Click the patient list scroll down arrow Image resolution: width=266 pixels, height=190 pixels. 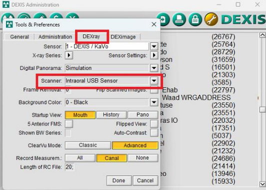[x=262, y=184]
